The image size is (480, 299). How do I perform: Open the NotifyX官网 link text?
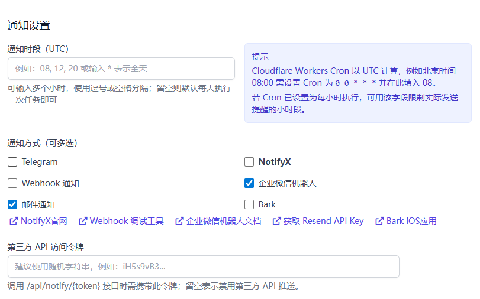click(x=44, y=222)
